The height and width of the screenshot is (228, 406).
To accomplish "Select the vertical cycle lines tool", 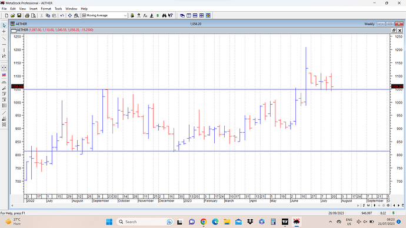I will [x=4, y=105].
